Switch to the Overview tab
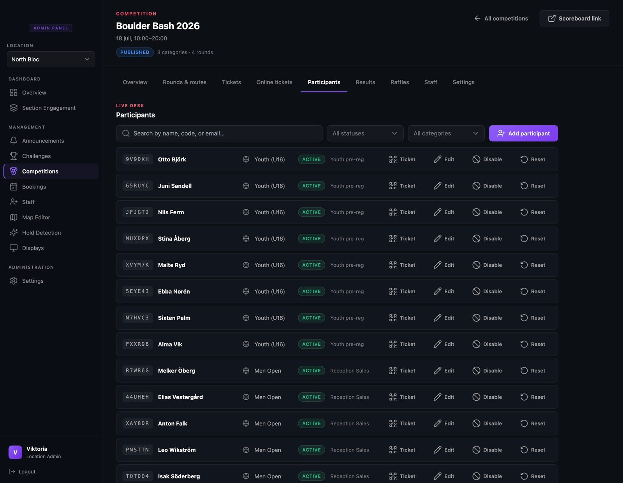The width and height of the screenshot is (623, 483). tap(135, 82)
